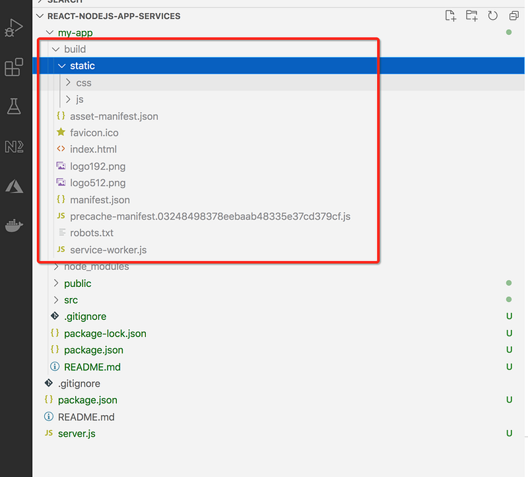Collapse the my-app folder

[50, 32]
